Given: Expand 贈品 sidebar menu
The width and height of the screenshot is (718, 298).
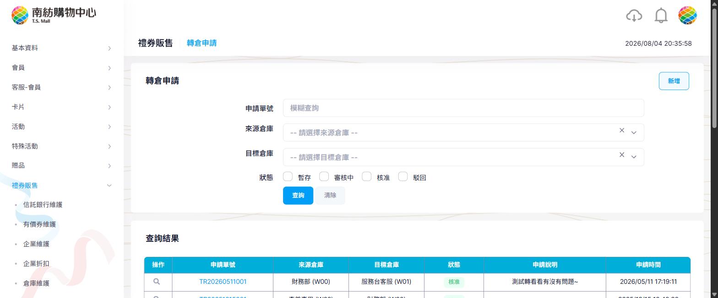Looking at the screenshot, I should point(62,165).
